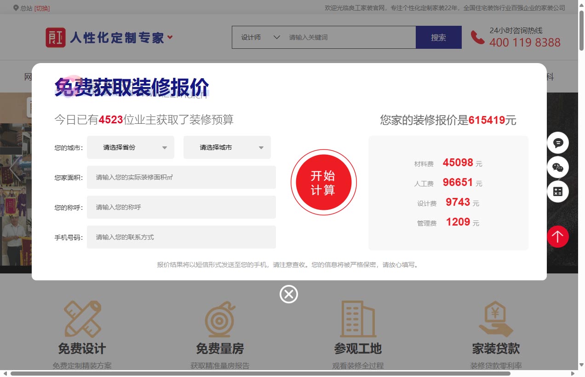
Task: Expand the 设计师 search category dropdown
Action: pos(260,37)
